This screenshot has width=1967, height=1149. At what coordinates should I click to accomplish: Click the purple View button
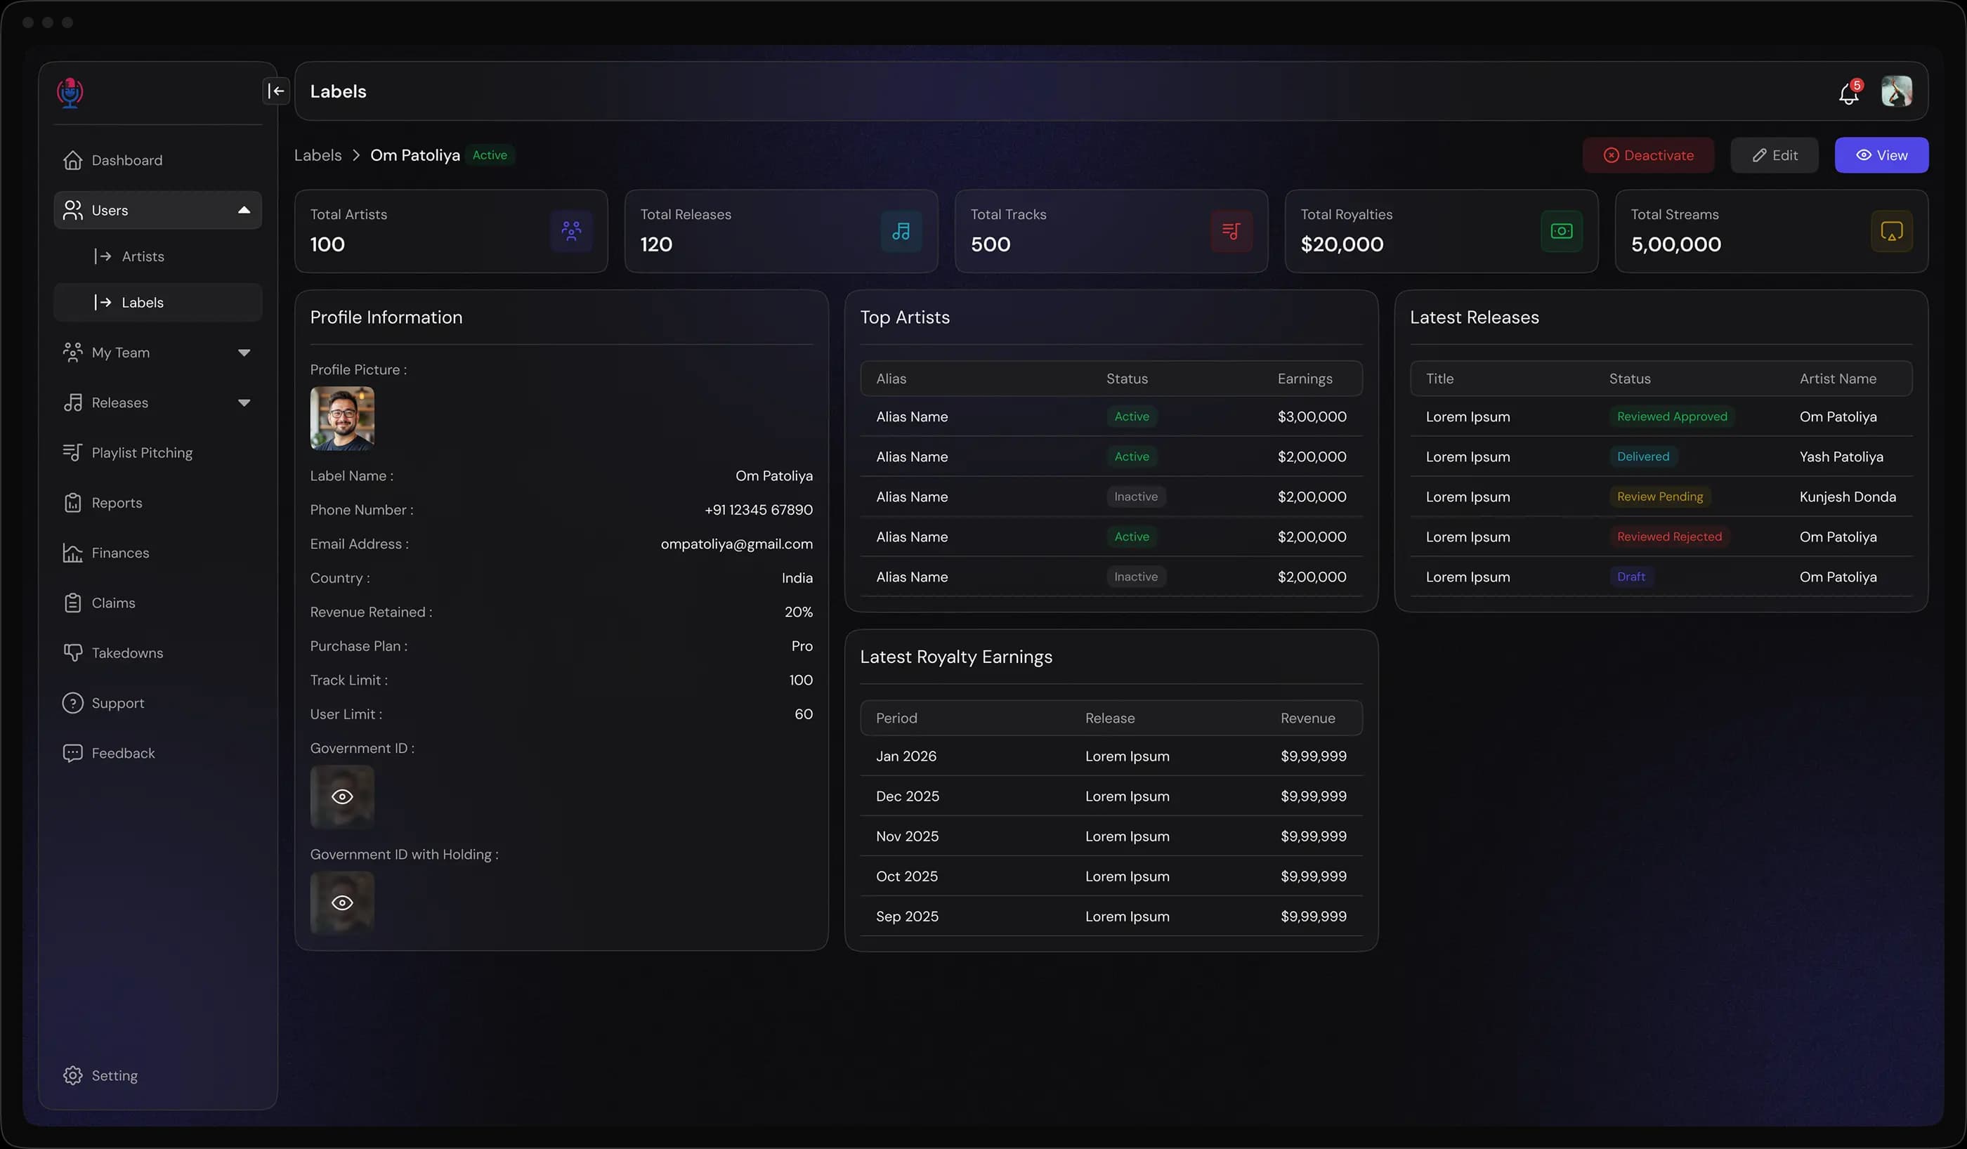[1882, 155]
